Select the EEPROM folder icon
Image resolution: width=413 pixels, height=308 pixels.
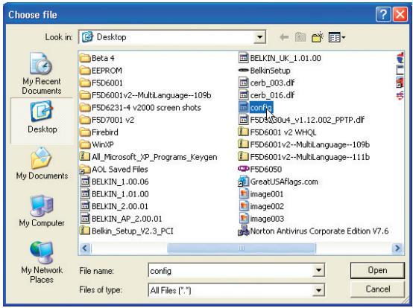point(85,71)
